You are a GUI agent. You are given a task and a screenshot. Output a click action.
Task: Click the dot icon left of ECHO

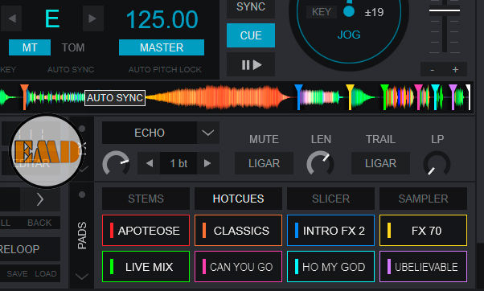pos(82,129)
